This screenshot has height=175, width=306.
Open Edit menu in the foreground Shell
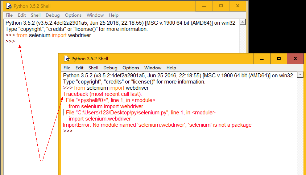(79, 68)
